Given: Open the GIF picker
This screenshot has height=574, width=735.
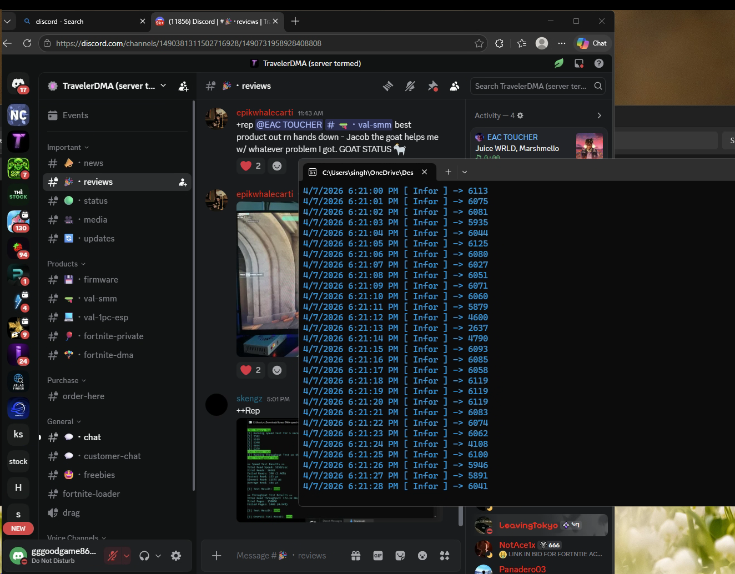Looking at the screenshot, I should (x=378, y=556).
